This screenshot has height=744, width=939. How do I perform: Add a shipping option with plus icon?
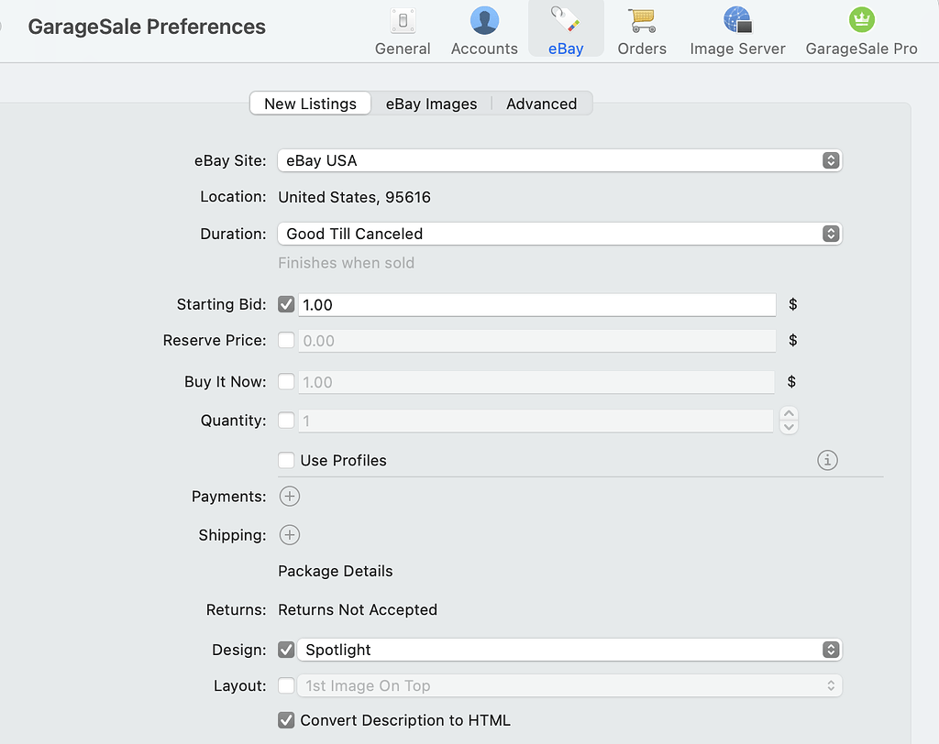tap(289, 535)
